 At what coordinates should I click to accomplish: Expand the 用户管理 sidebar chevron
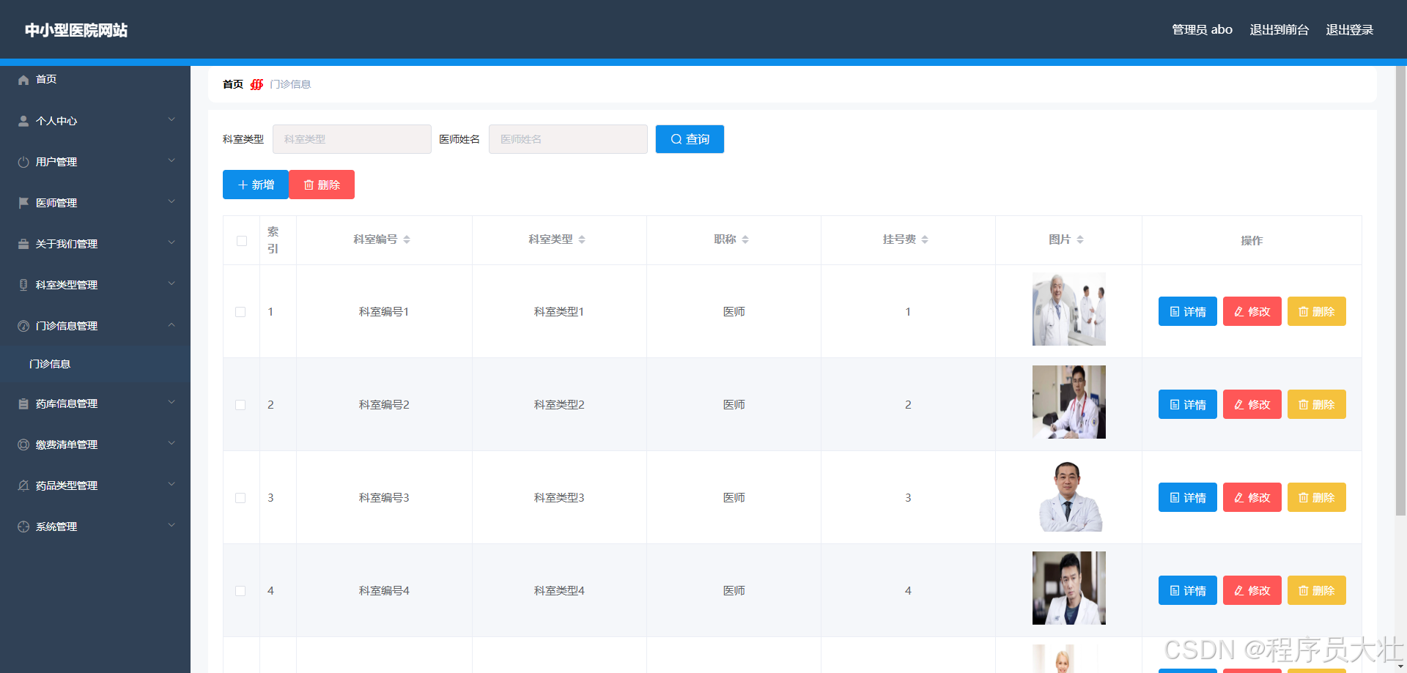pyautogui.click(x=171, y=160)
